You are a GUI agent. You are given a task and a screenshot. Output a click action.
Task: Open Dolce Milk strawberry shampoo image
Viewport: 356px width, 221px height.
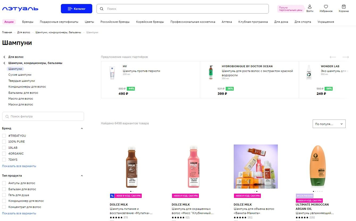coord(194,167)
